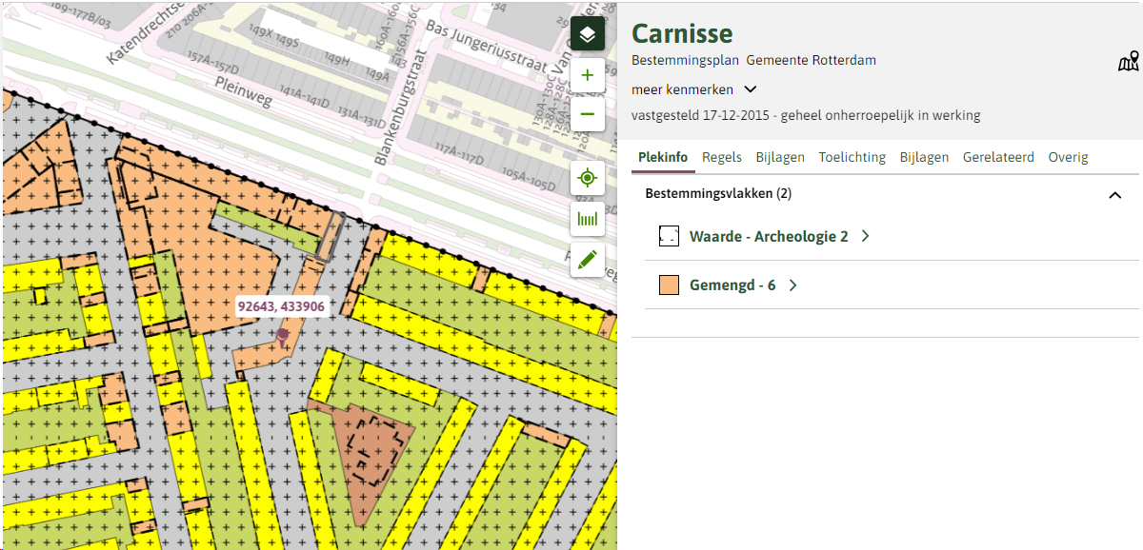The image size is (1143, 550).
Task: Click the Waarde - Archeologie 2 legend symbol
Action: 669,236
